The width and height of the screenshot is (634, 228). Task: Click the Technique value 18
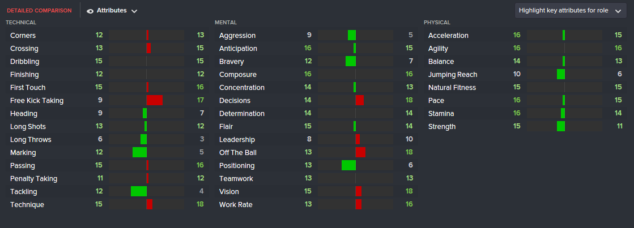[x=200, y=204]
